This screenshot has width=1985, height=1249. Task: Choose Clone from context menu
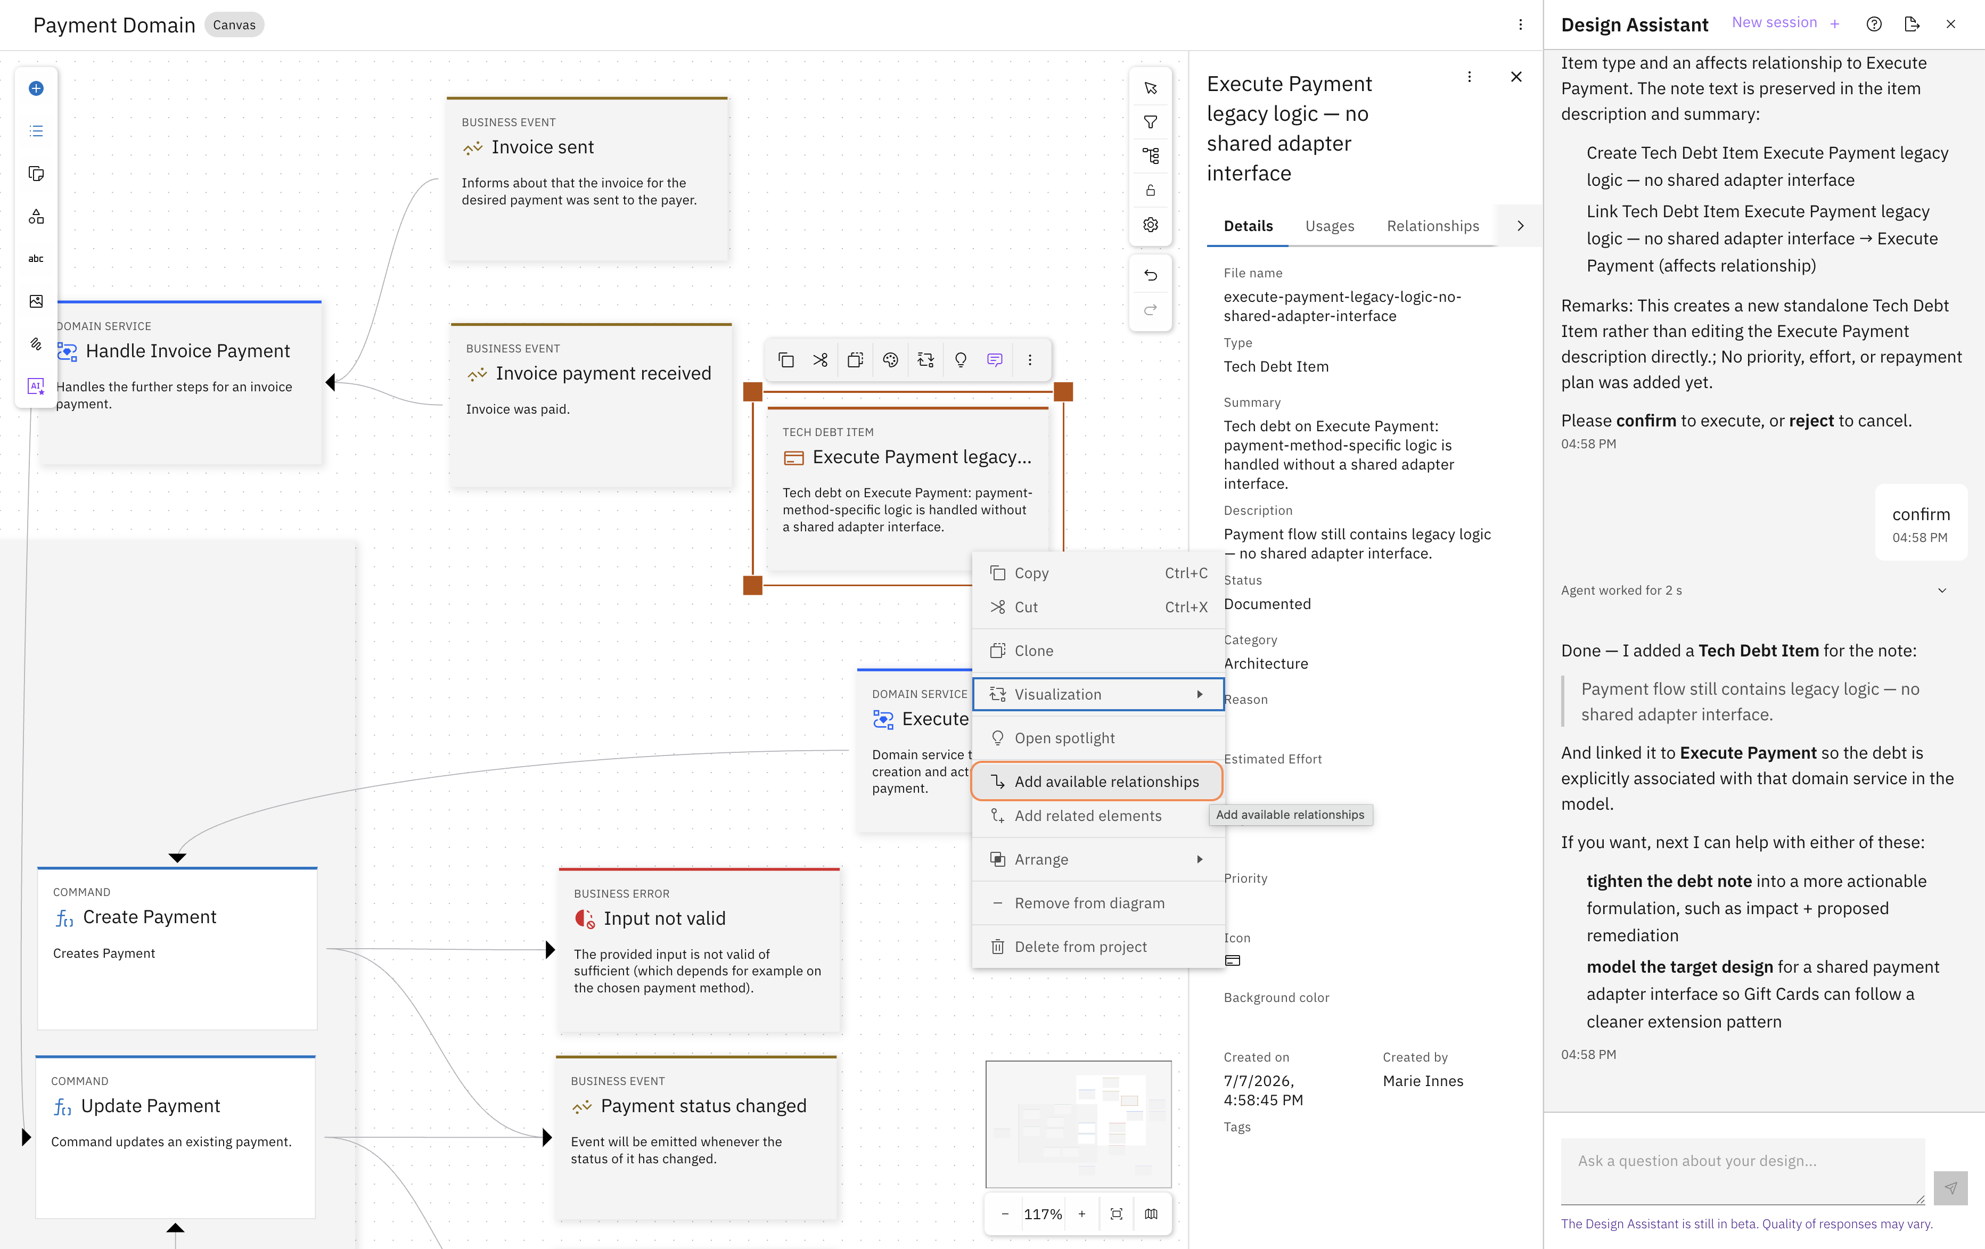[x=1098, y=651]
